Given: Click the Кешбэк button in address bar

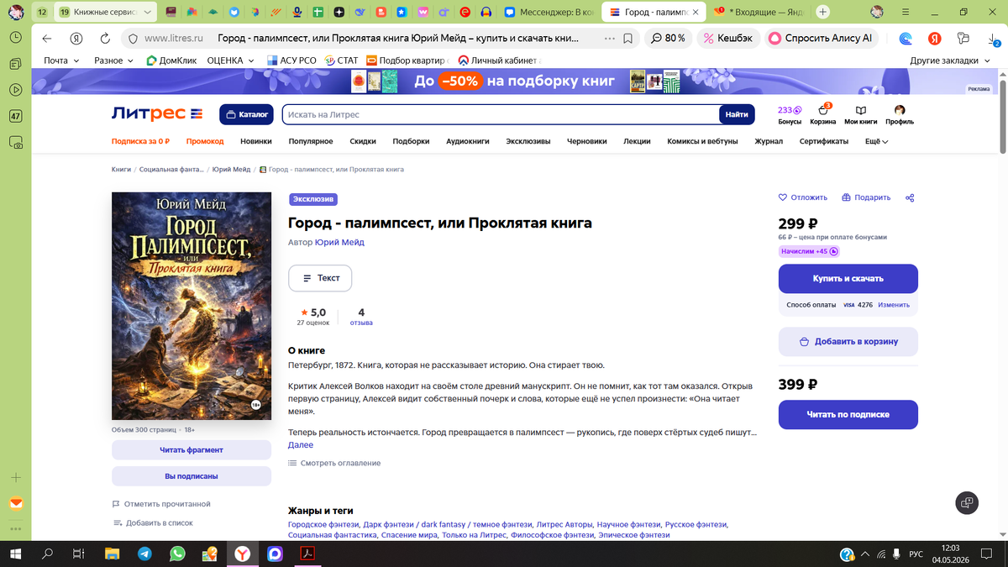Looking at the screenshot, I should [x=728, y=39].
